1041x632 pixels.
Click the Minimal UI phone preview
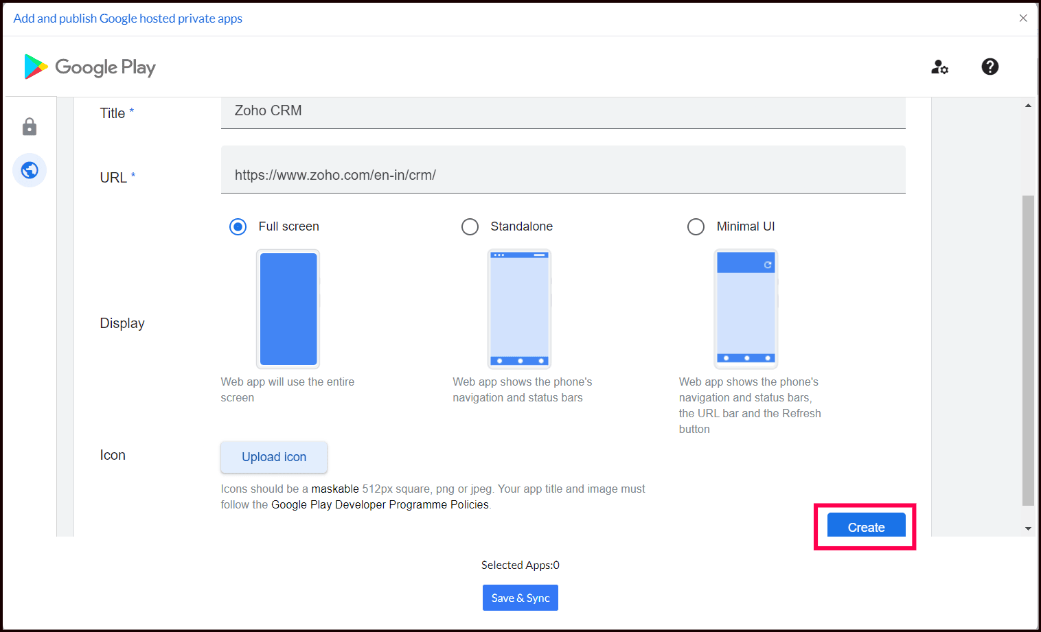pos(746,309)
